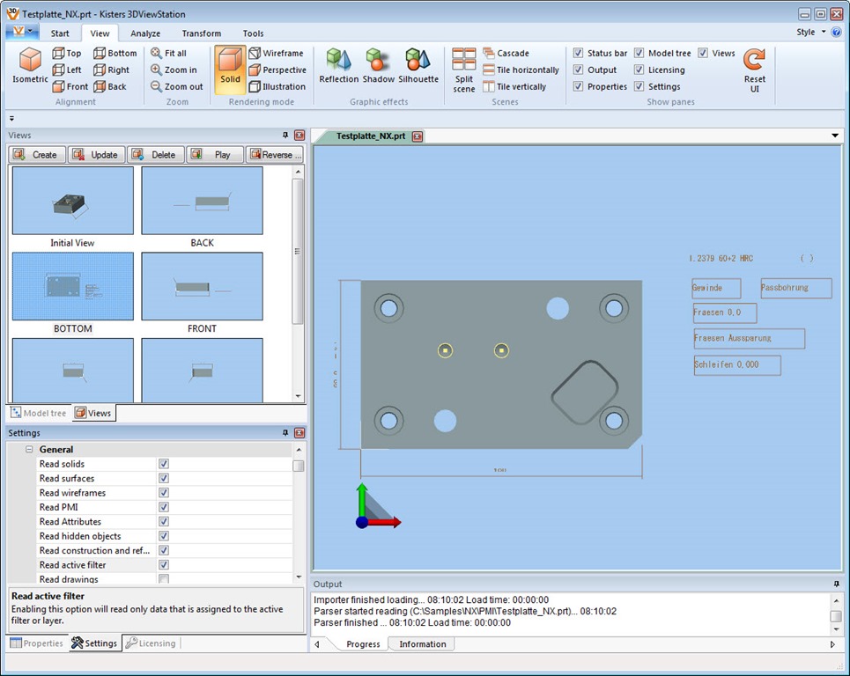The image size is (850, 676).
Task: Click the Zoom out tool
Action: (177, 86)
